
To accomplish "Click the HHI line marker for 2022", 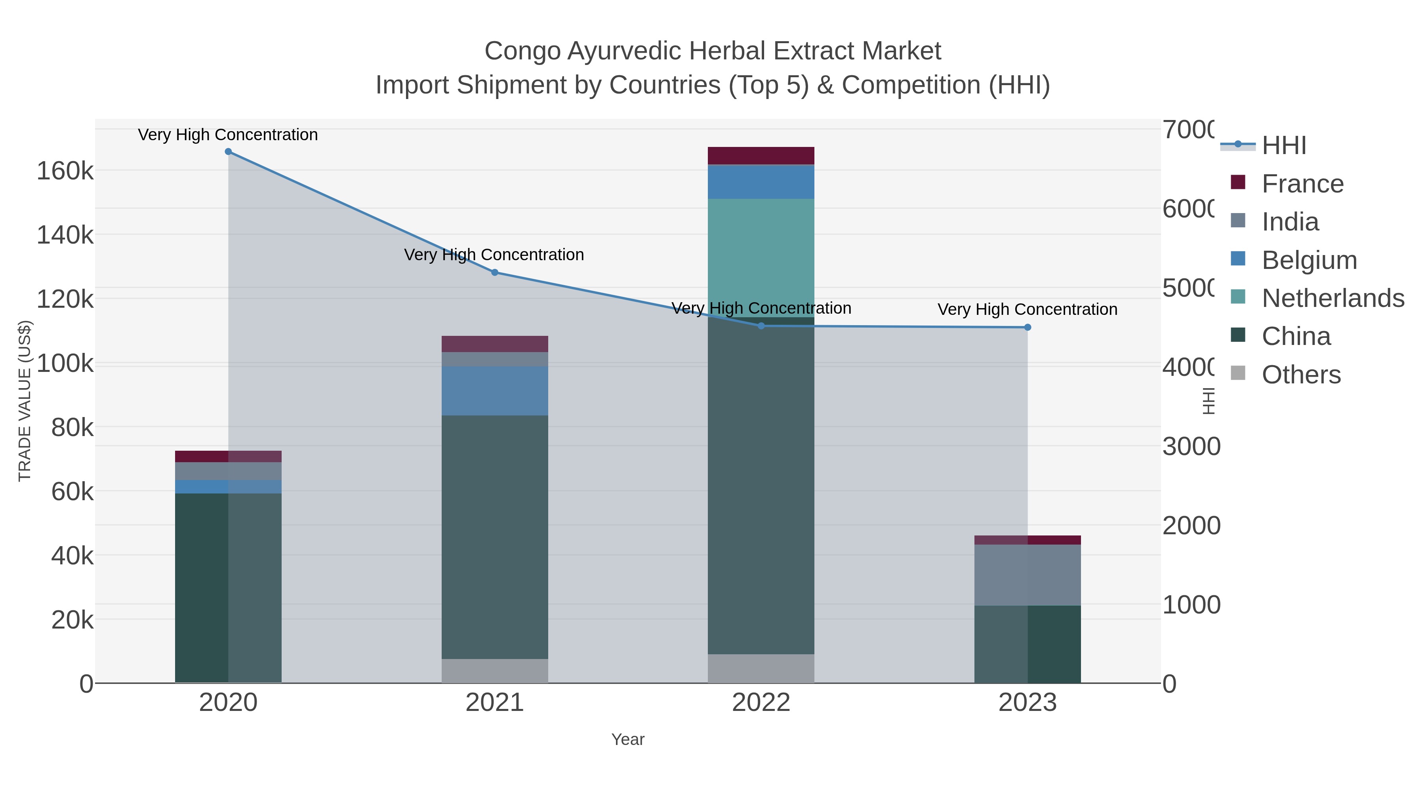I will pyautogui.click(x=761, y=326).
